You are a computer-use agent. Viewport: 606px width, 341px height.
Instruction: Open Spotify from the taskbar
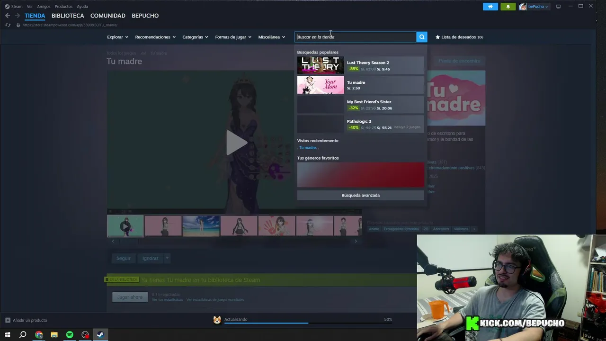point(70,335)
